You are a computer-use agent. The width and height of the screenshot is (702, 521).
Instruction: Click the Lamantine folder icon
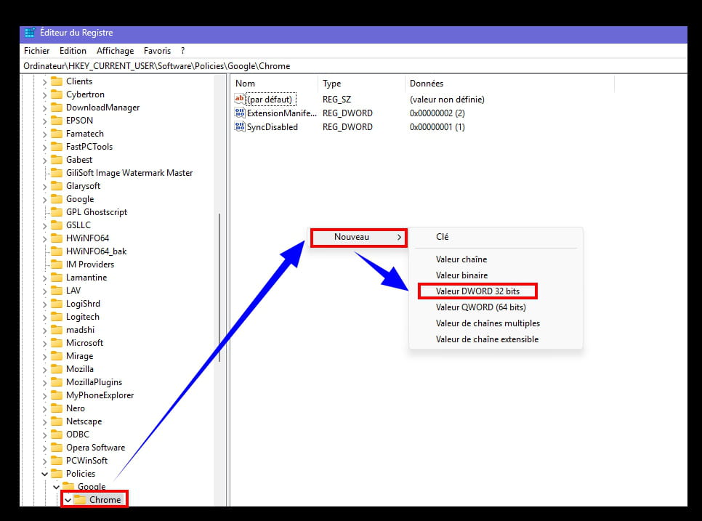[x=57, y=277]
